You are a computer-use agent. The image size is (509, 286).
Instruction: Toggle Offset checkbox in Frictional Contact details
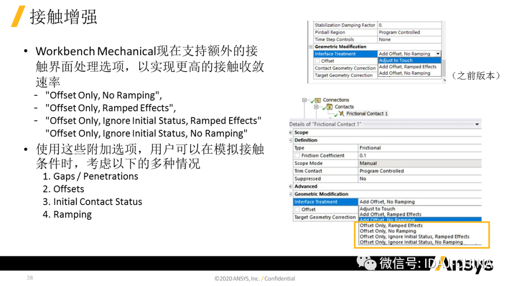(x=297, y=209)
